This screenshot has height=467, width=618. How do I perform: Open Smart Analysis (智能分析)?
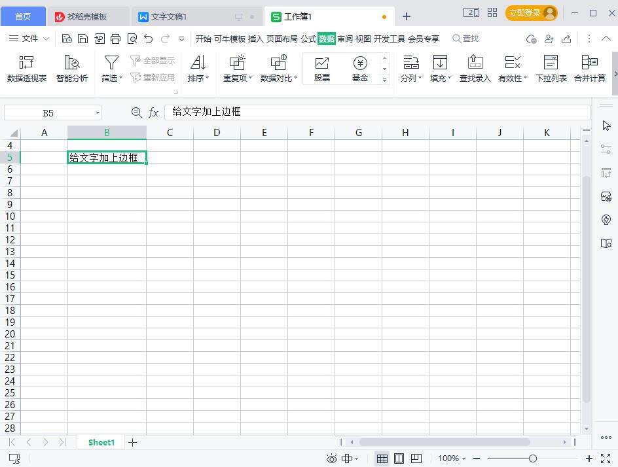click(72, 69)
